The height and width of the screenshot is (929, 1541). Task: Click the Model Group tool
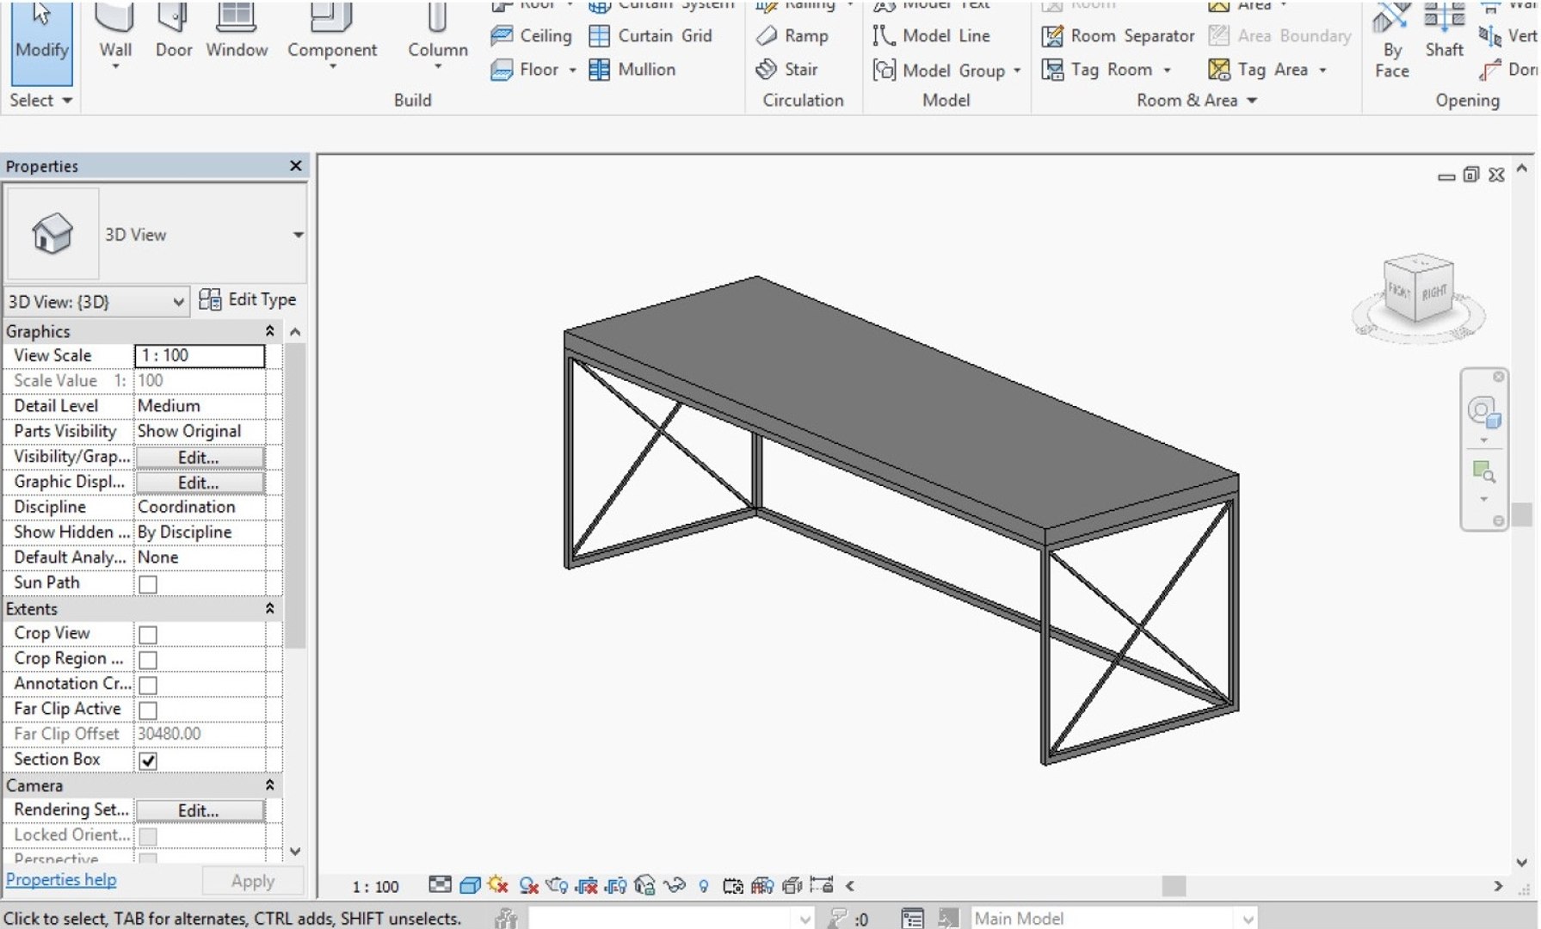click(x=939, y=71)
